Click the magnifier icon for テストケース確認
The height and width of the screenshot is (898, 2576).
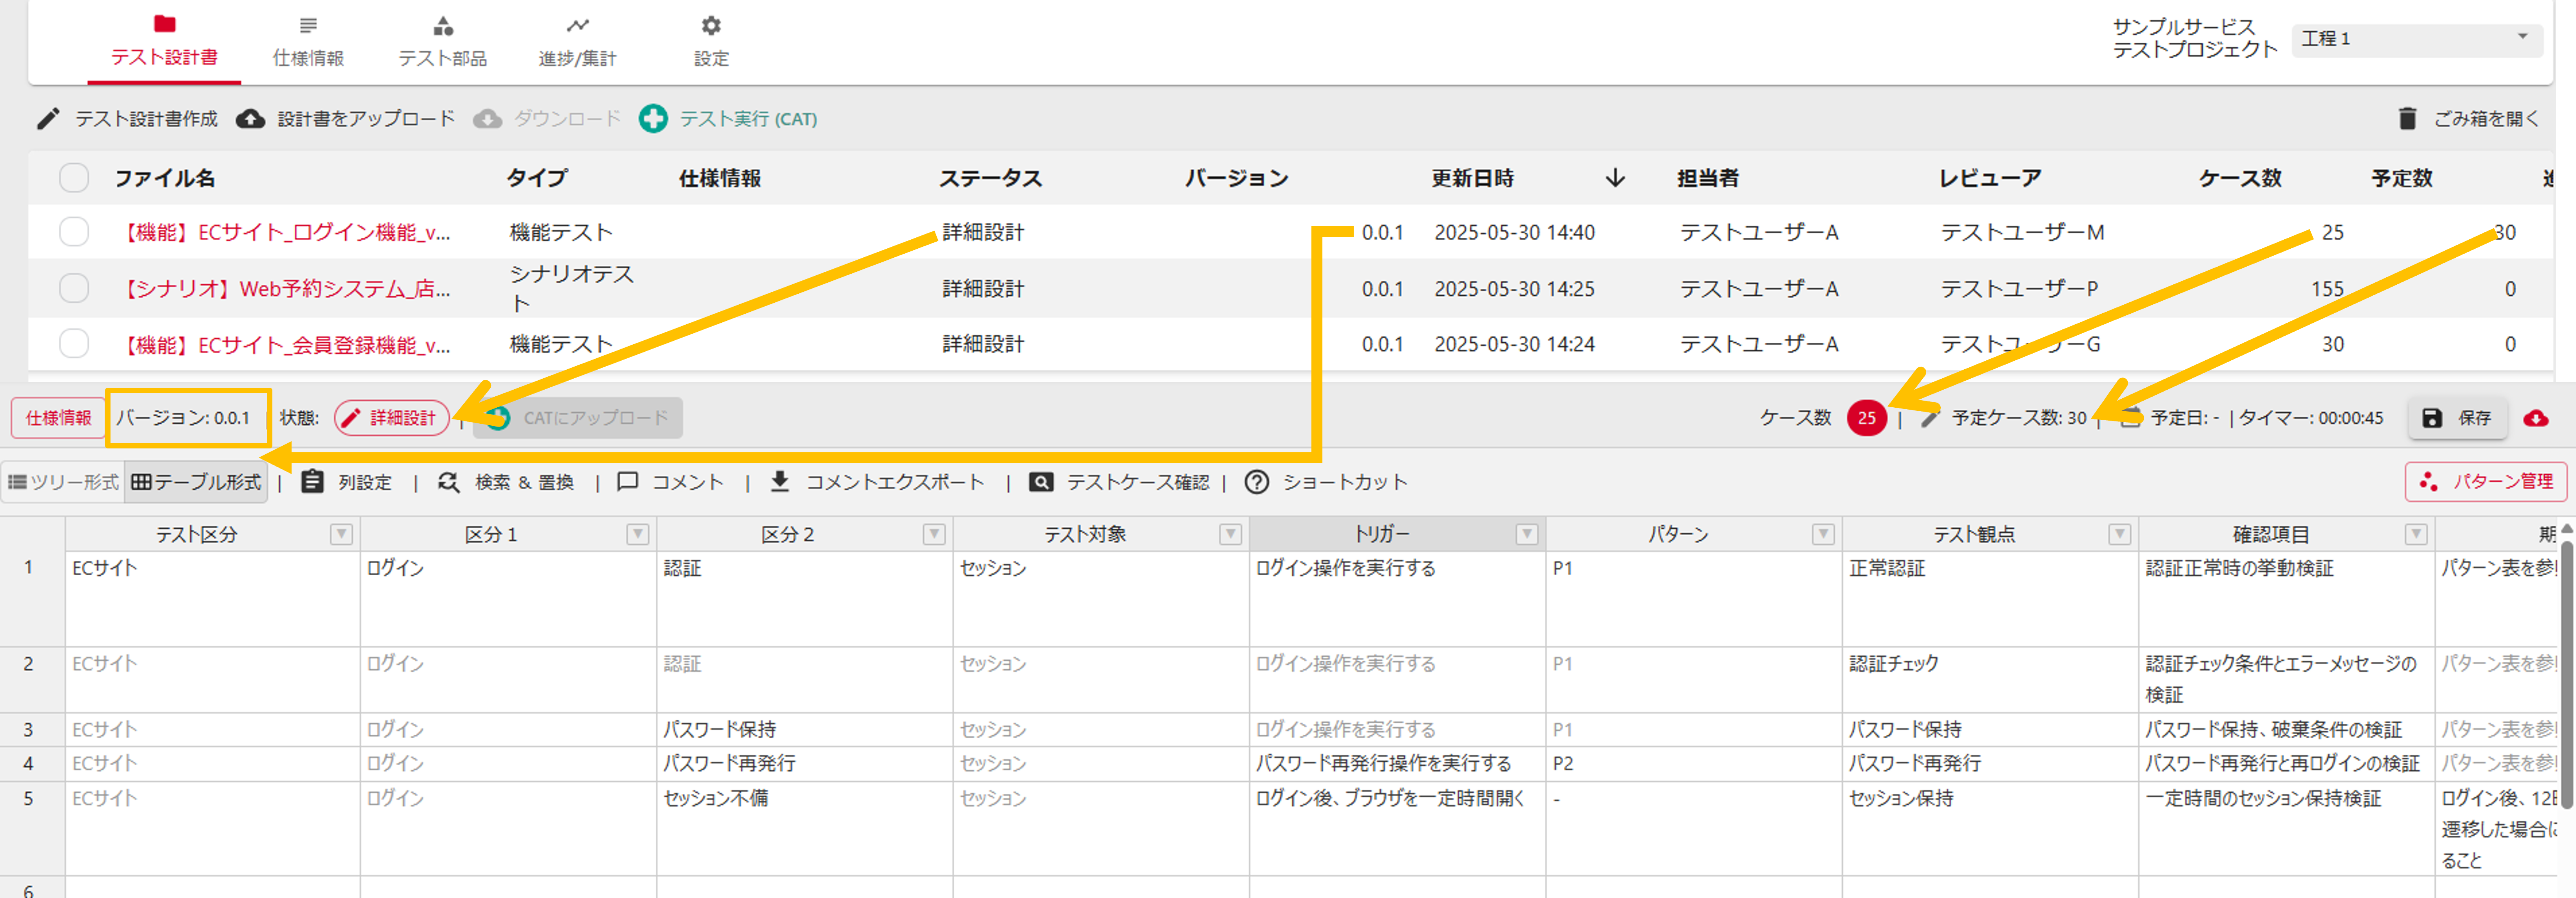[x=1040, y=482]
